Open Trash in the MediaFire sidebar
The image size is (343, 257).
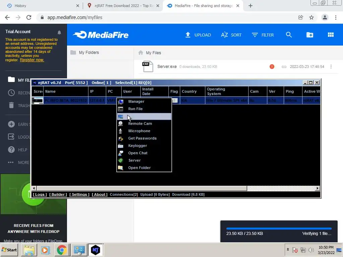11,105
